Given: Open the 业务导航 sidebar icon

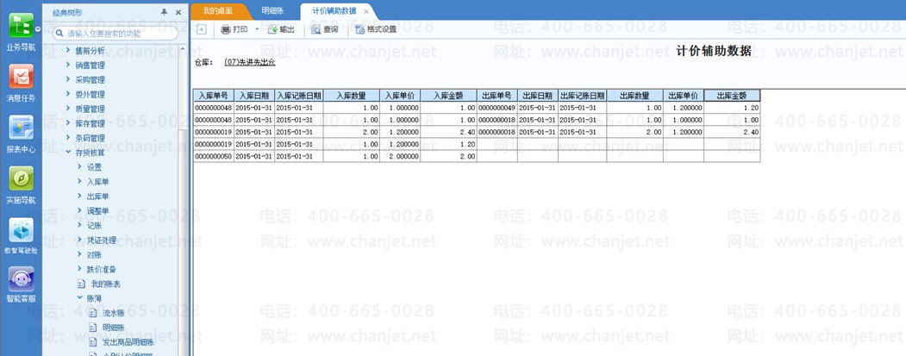Looking at the screenshot, I should pyautogui.click(x=21, y=27).
